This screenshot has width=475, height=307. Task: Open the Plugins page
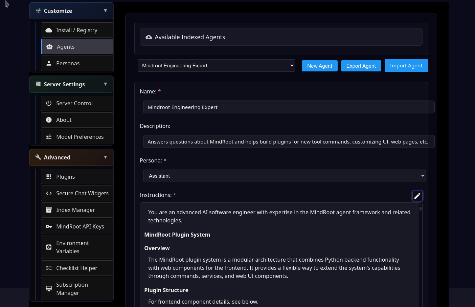point(77,177)
